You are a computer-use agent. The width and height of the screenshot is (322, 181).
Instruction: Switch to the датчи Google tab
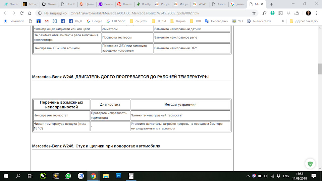click(x=237, y=4)
